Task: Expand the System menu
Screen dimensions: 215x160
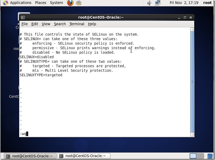Action: (x=56, y=3)
